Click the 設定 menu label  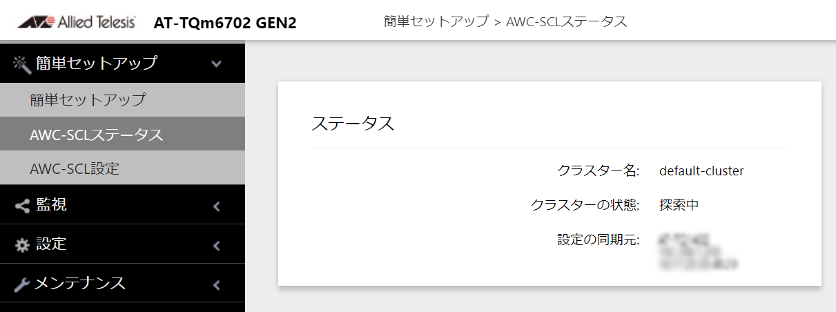51,244
